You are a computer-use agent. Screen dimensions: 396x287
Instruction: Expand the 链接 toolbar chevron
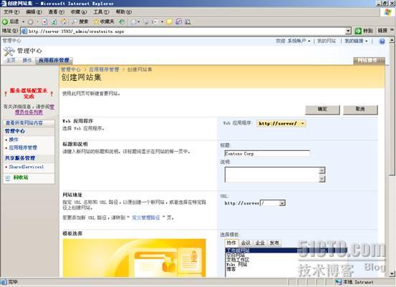(392, 30)
